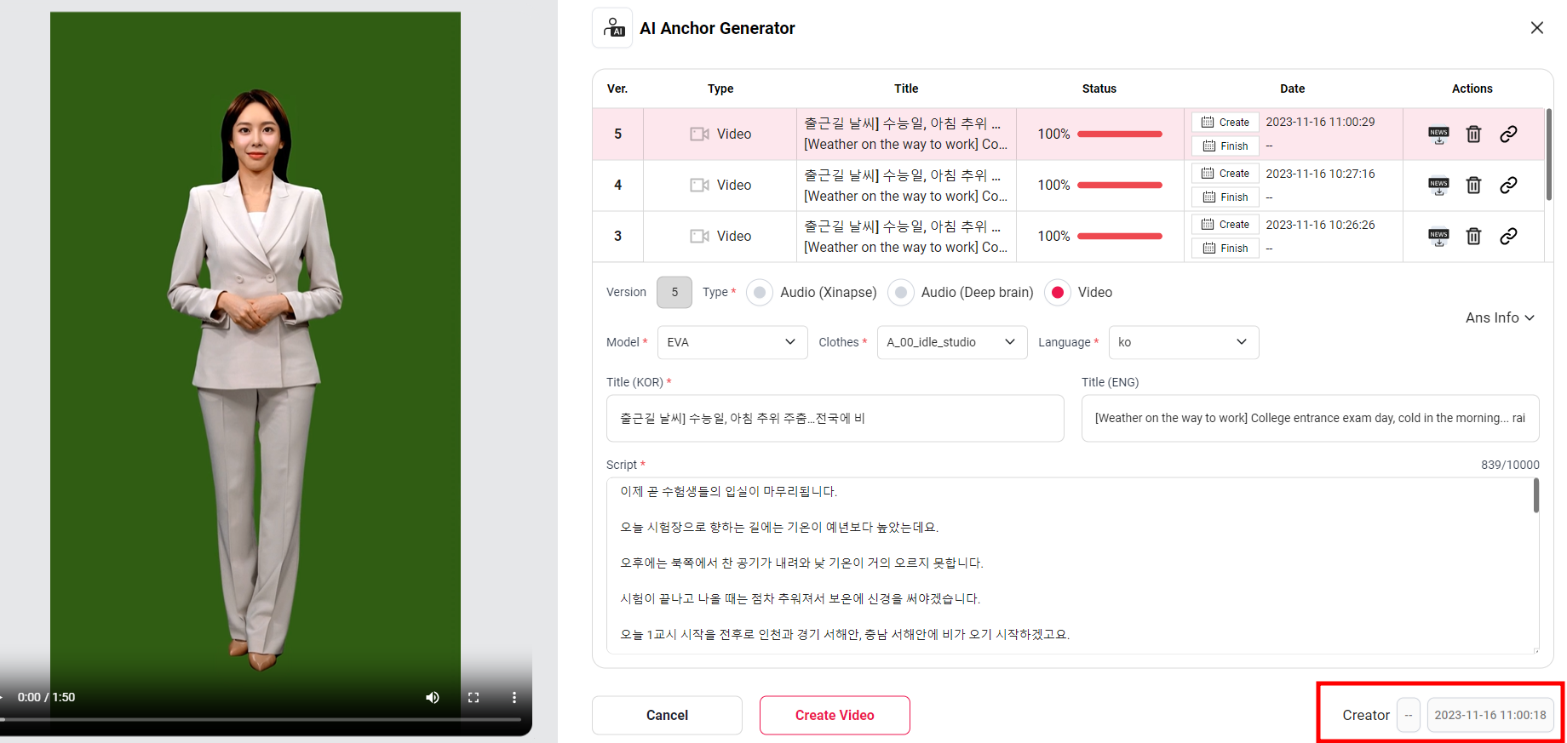Enter fullscreen on the anchor video
The width and height of the screenshot is (1567, 743).
tap(474, 697)
